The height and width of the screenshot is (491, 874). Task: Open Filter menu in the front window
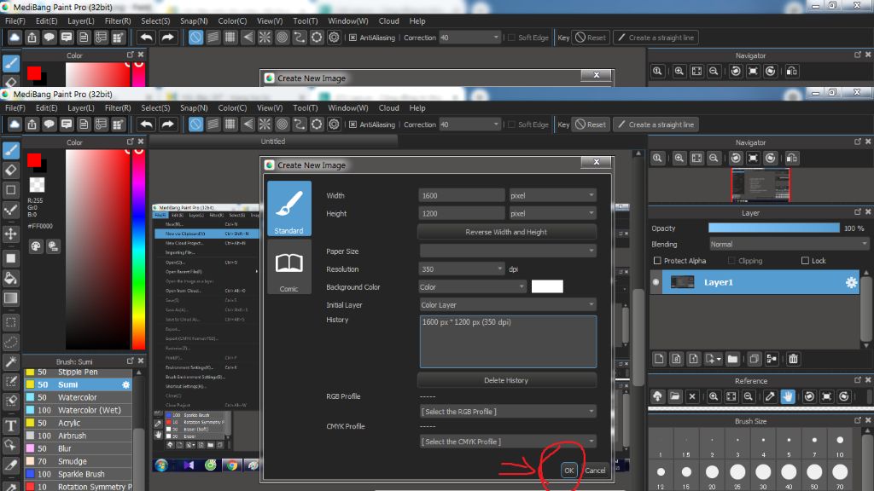coord(118,108)
